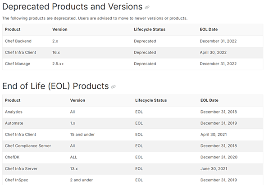Select the Chef InSpec product cell
This screenshot has width=264, height=185.
tap(17, 180)
